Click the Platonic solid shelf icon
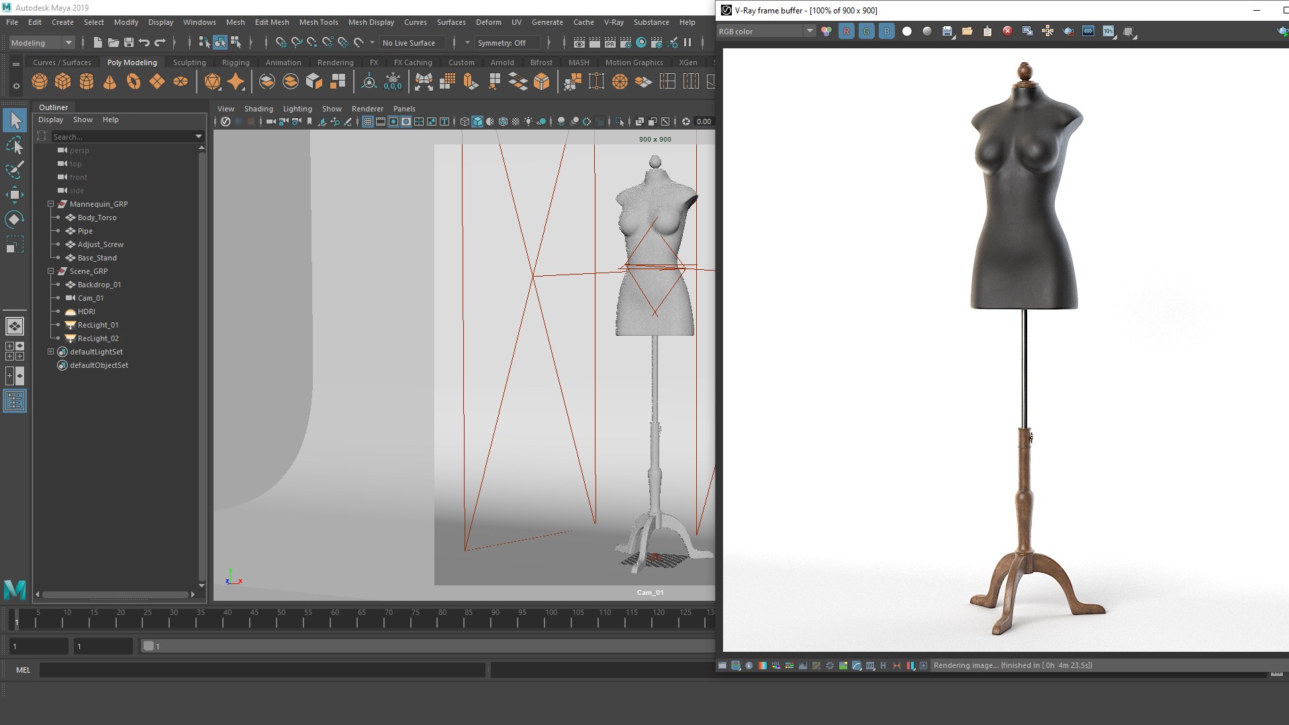 [213, 82]
